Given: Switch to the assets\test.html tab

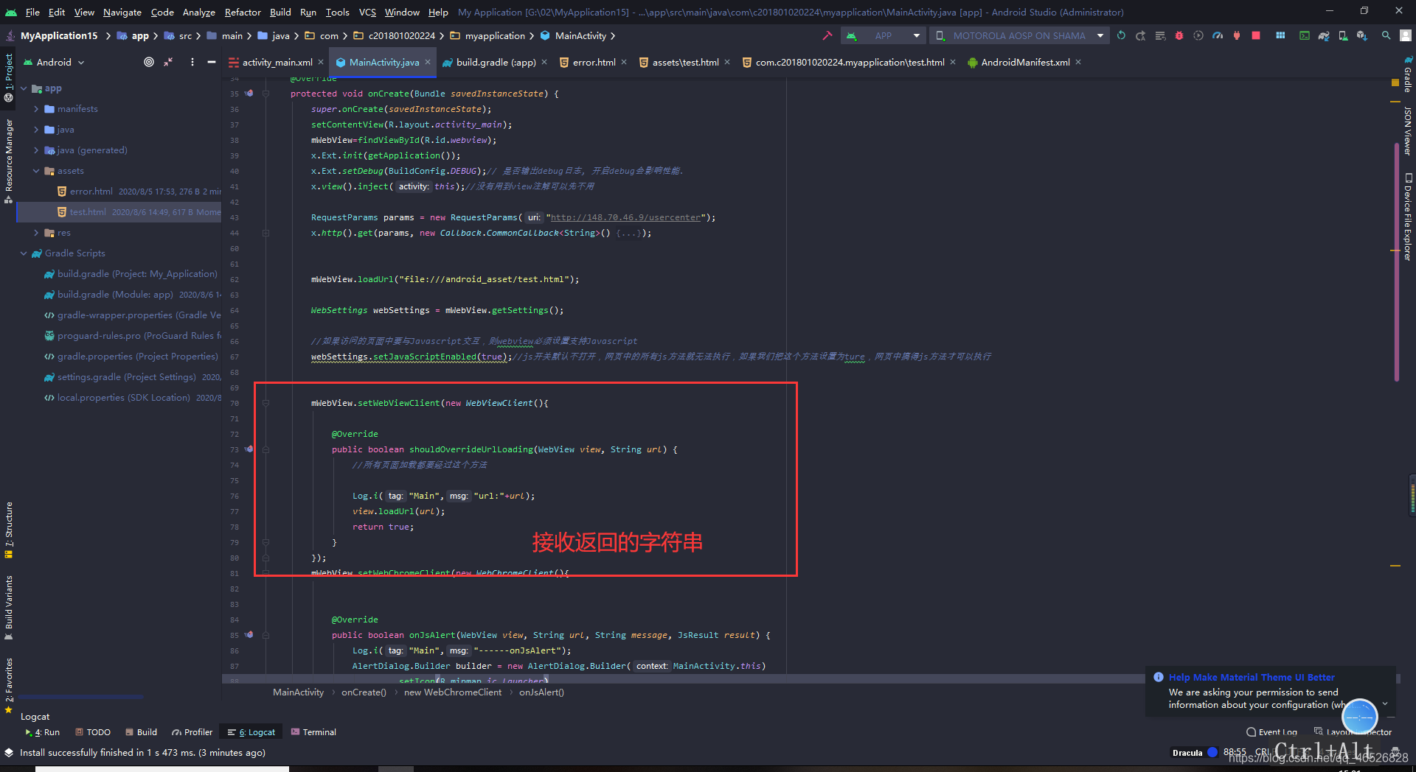Looking at the screenshot, I should pos(685,63).
